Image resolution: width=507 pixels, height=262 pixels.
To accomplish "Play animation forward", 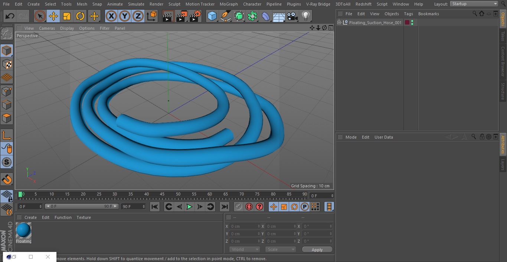I will coord(189,207).
